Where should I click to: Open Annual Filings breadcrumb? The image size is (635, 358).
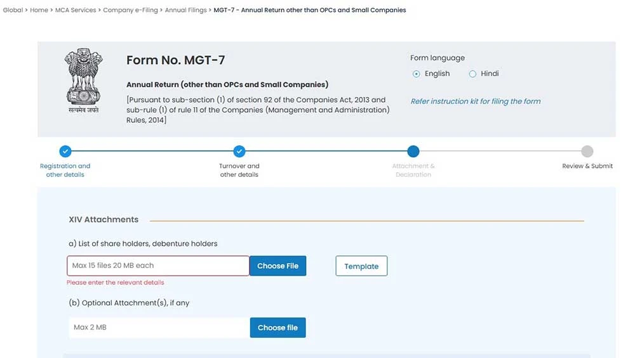(185, 10)
